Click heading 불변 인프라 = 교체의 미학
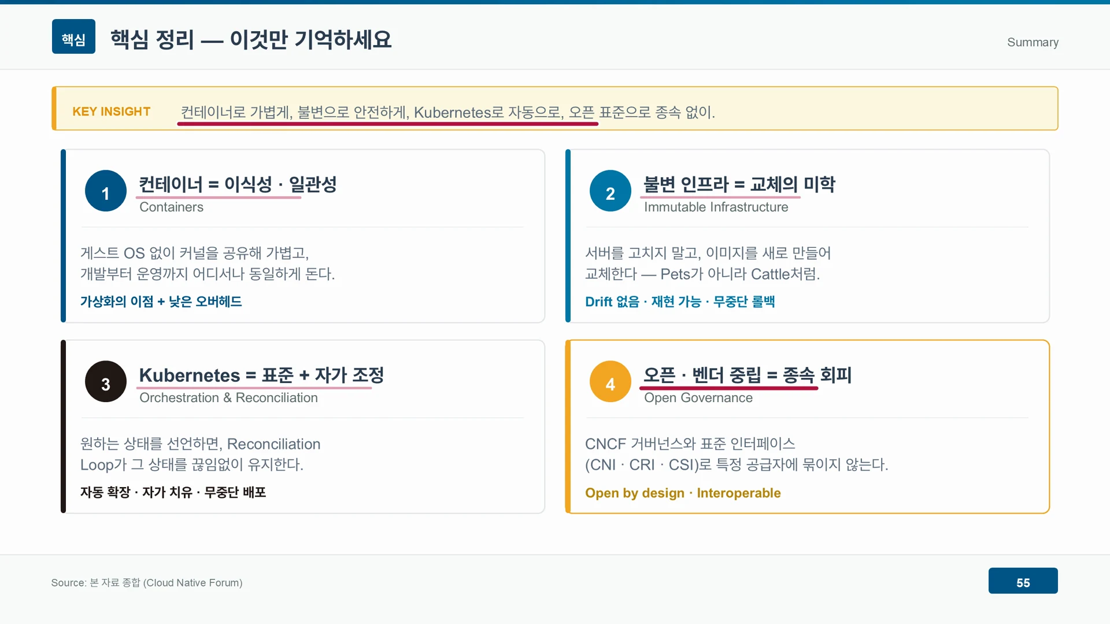 [x=739, y=184]
